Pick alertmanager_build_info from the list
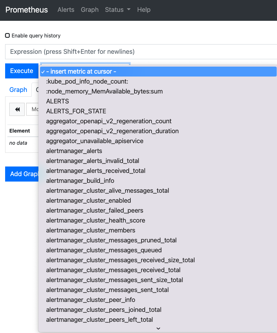 click(x=80, y=181)
